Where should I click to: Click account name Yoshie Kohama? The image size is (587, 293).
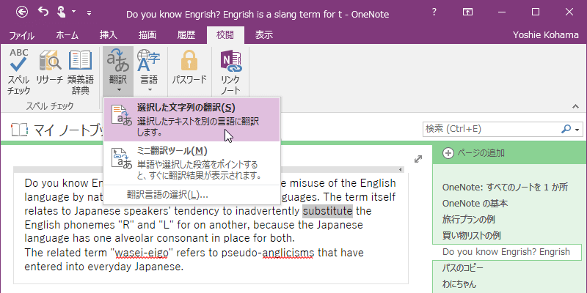[x=545, y=35]
